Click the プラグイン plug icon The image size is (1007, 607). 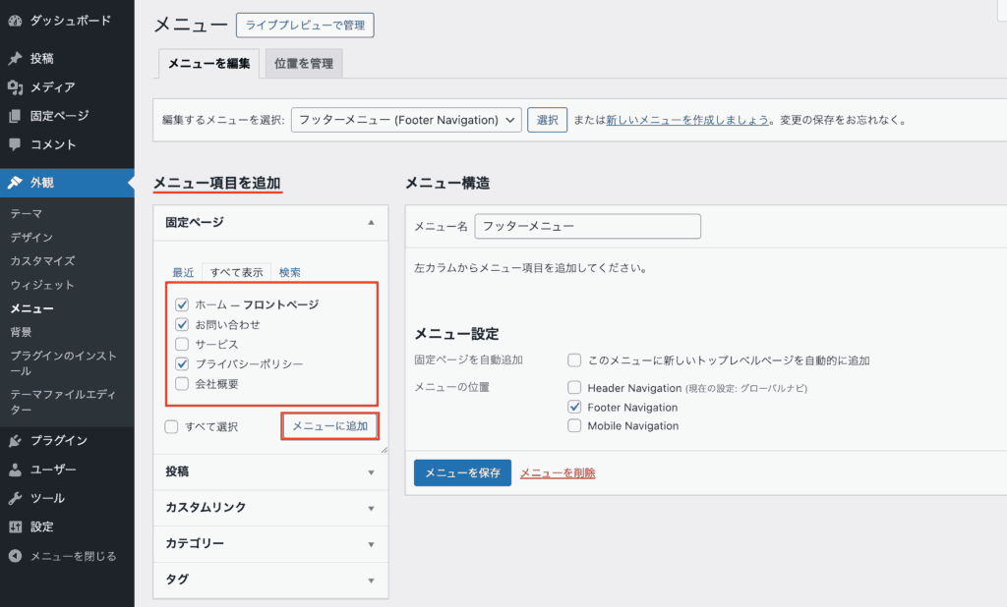coord(15,441)
